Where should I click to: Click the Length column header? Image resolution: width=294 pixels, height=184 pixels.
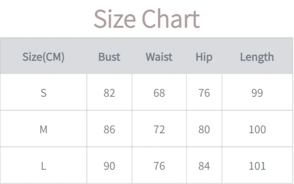pos(257,57)
